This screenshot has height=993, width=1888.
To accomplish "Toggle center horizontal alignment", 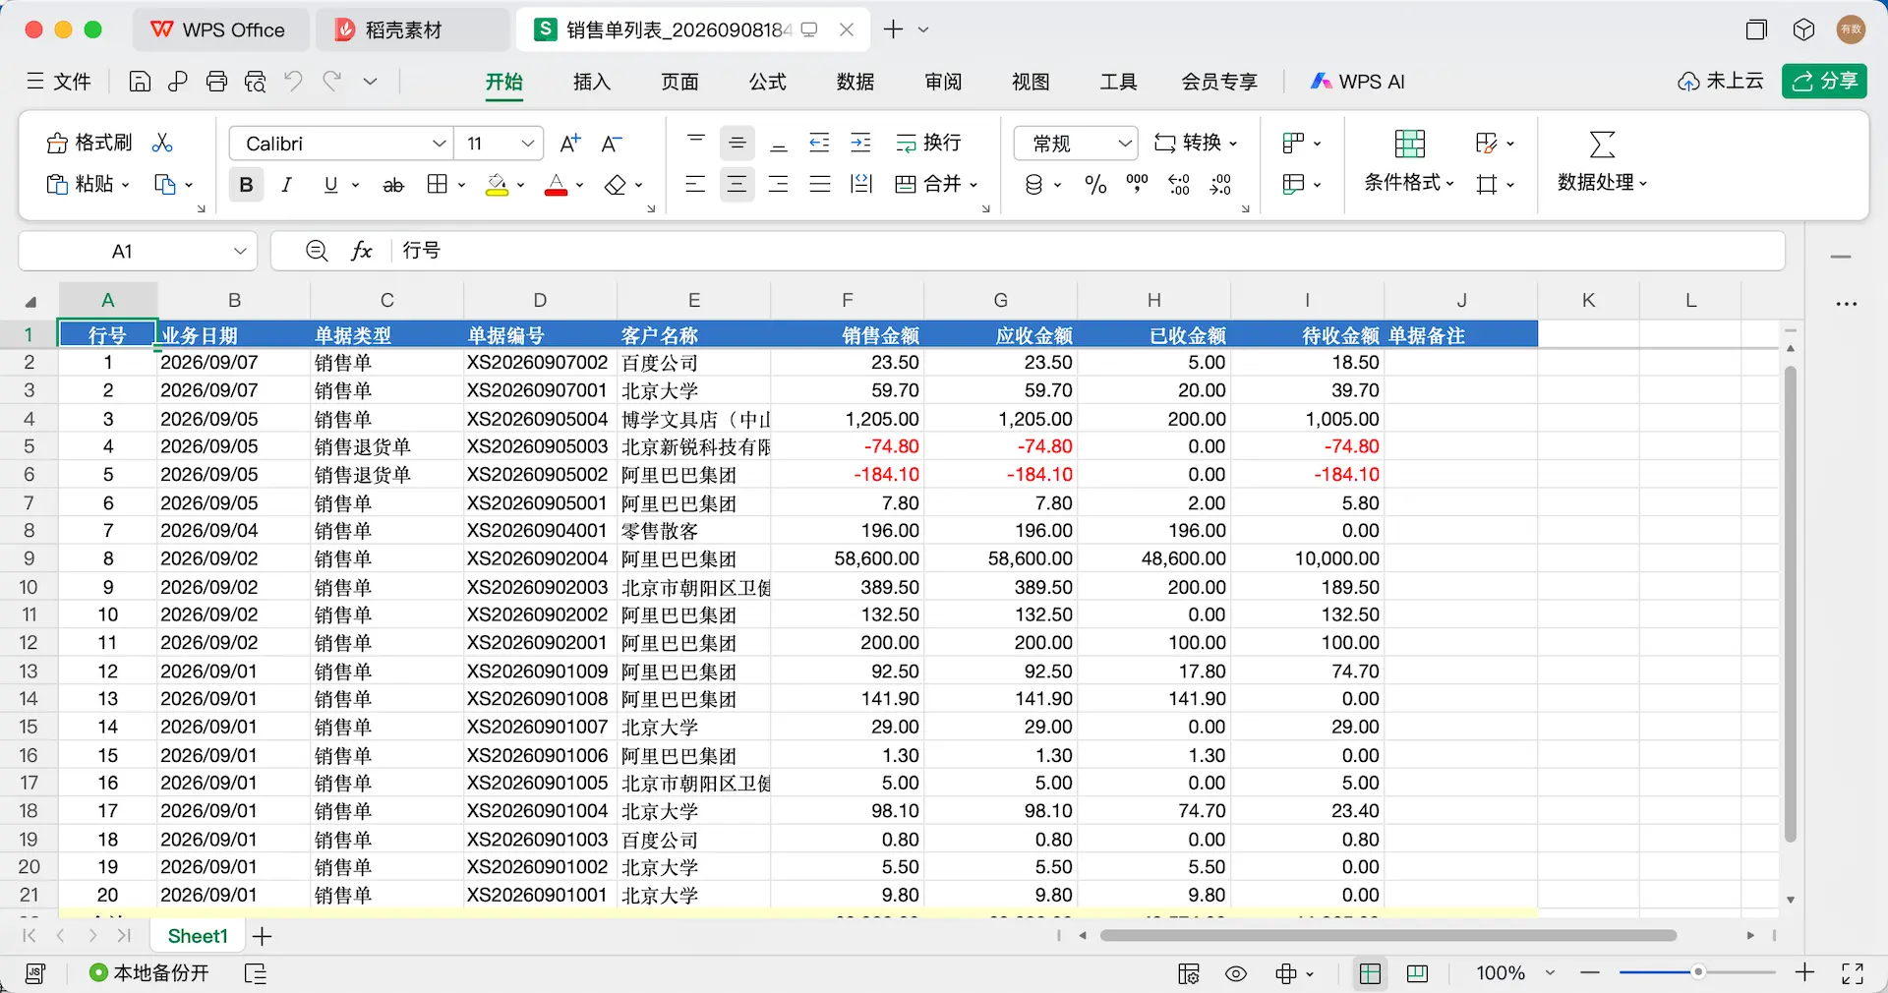I will (x=737, y=185).
